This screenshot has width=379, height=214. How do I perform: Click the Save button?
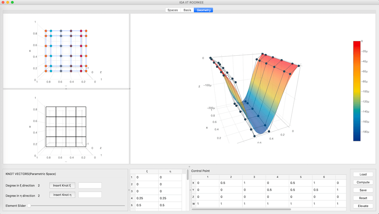click(x=363, y=190)
